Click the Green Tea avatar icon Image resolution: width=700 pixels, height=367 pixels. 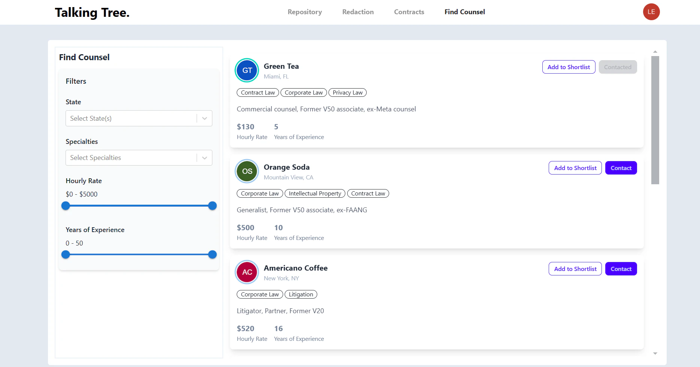pos(246,70)
